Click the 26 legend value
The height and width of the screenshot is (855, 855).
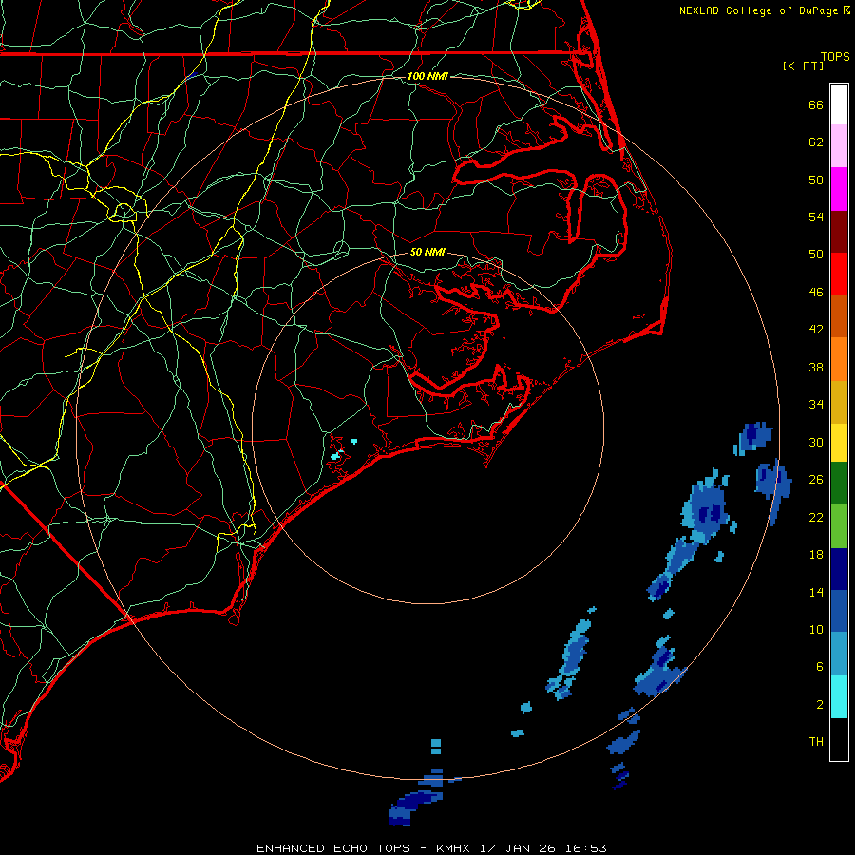(x=816, y=480)
